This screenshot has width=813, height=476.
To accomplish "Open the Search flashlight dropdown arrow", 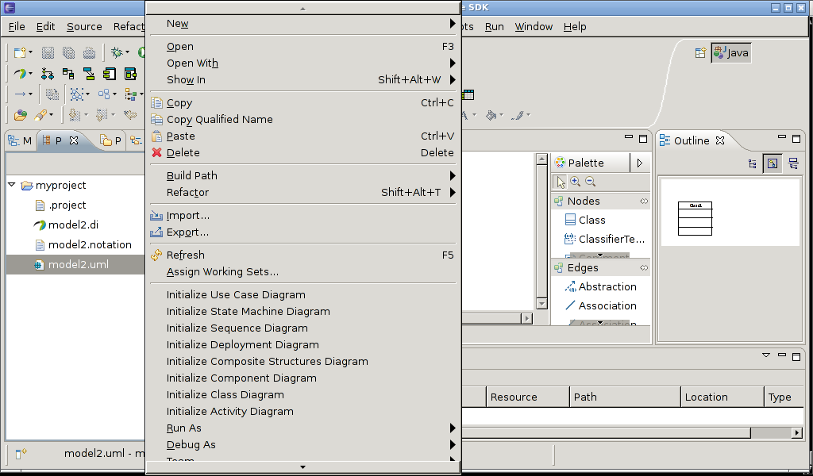I will click(x=52, y=115).
